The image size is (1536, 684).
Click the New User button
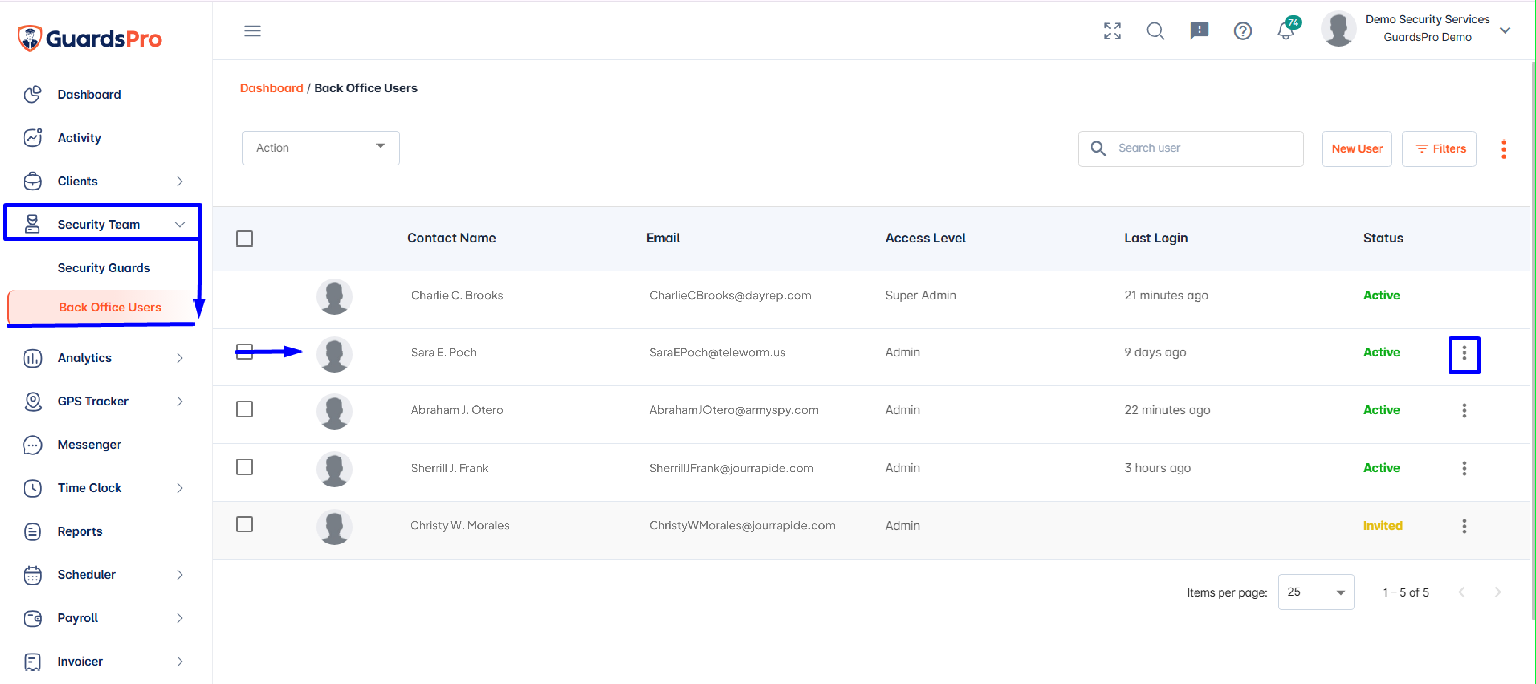(x=1356, y=148)
